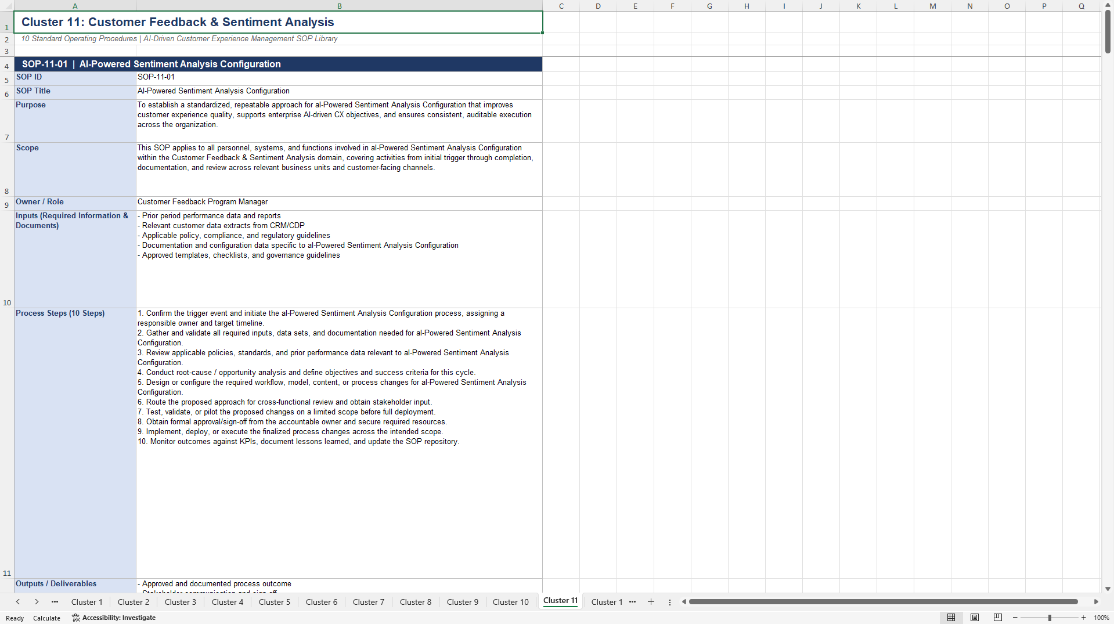Open the Cluster 10 sheet tab

pyautogui.click(x=510, y=602)
